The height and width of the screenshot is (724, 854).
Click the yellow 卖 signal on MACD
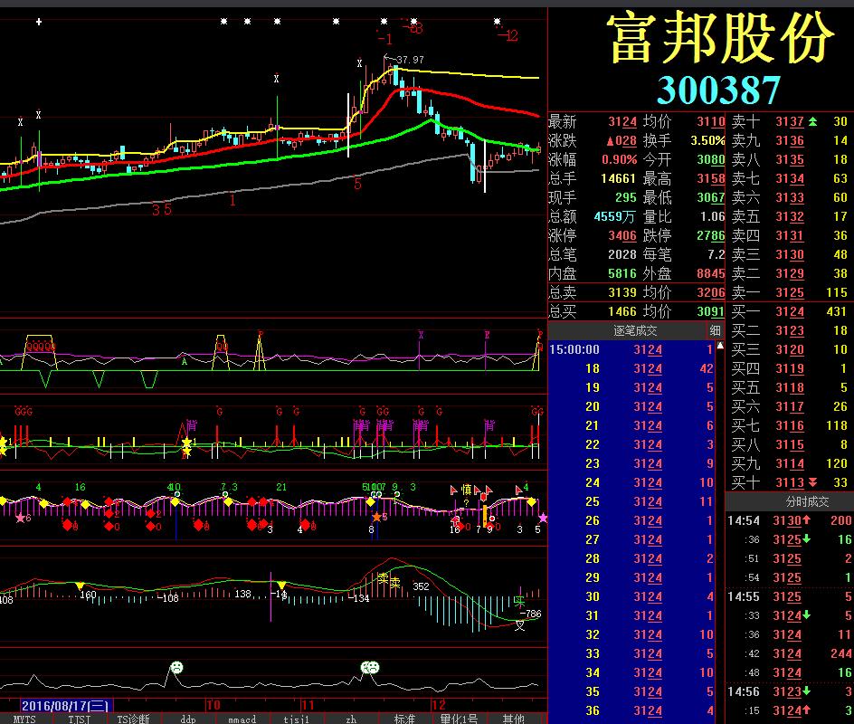(x=384, y=578)
